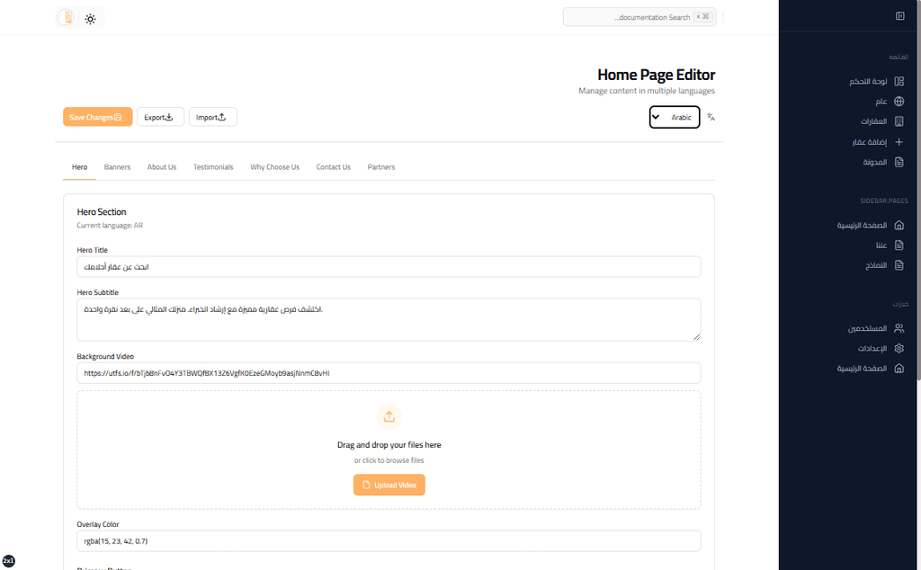Click the 'Current language: AR' text
This screenshot has width=921, height=570.
tap(110, 226)
